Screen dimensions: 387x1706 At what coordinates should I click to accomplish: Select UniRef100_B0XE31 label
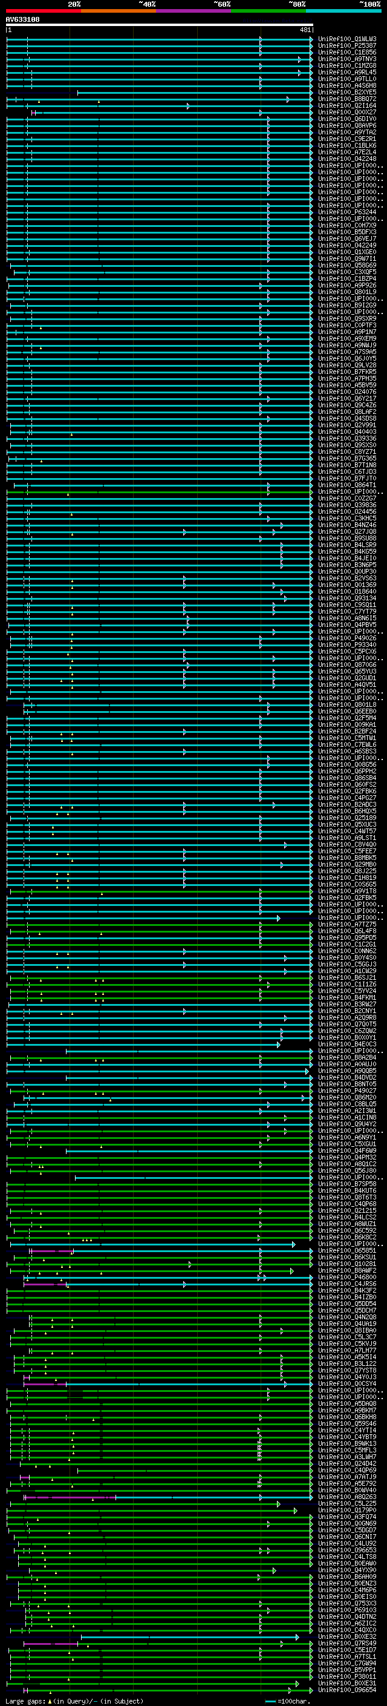pos(346,1684)
